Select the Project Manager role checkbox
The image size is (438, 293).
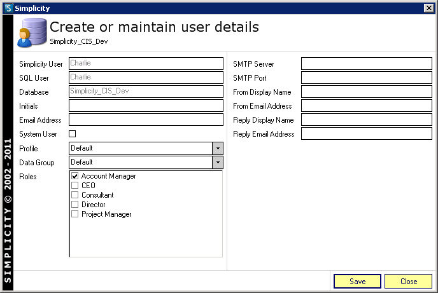pyautogui.click(x=75, y=214)
